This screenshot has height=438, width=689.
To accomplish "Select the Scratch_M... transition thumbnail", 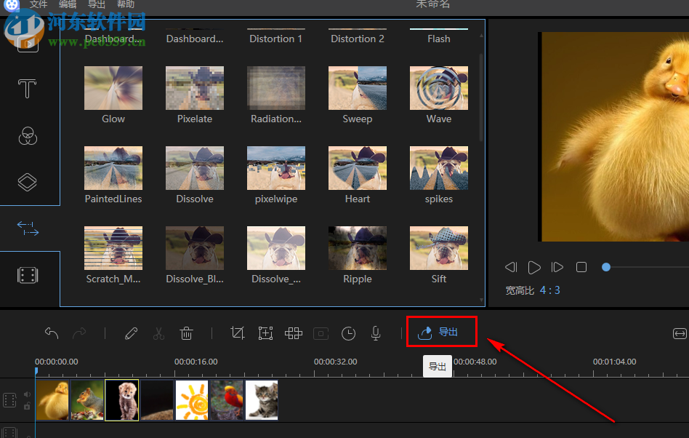I will 113,248.
